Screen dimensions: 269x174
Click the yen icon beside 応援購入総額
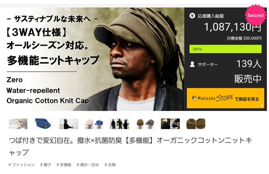click(192, 16)
